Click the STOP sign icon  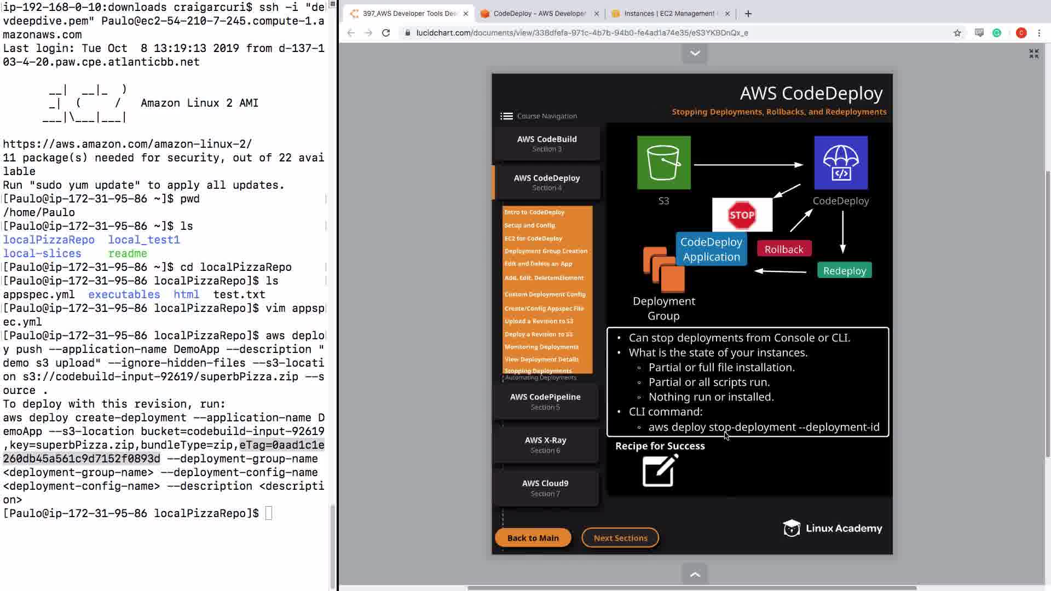tap(742, 215)
